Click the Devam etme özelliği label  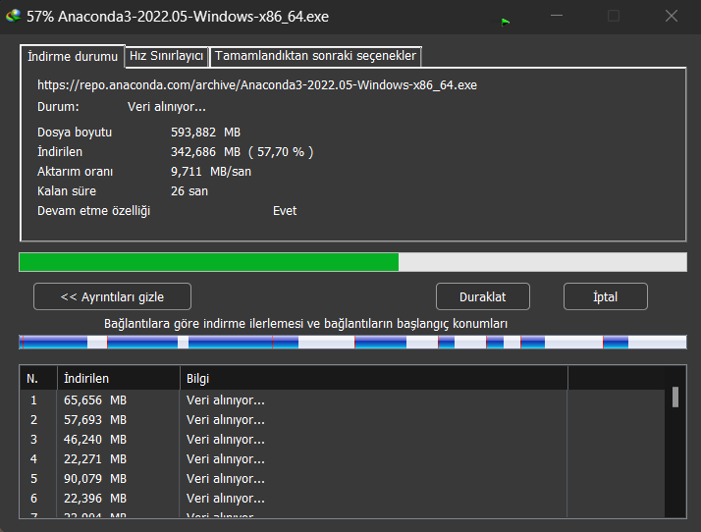[93, 211]
